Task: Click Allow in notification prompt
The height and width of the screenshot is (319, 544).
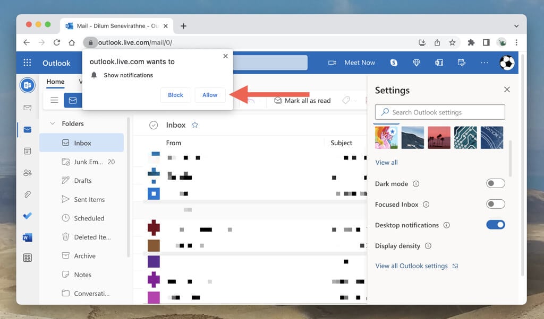Action: (210, 95)
